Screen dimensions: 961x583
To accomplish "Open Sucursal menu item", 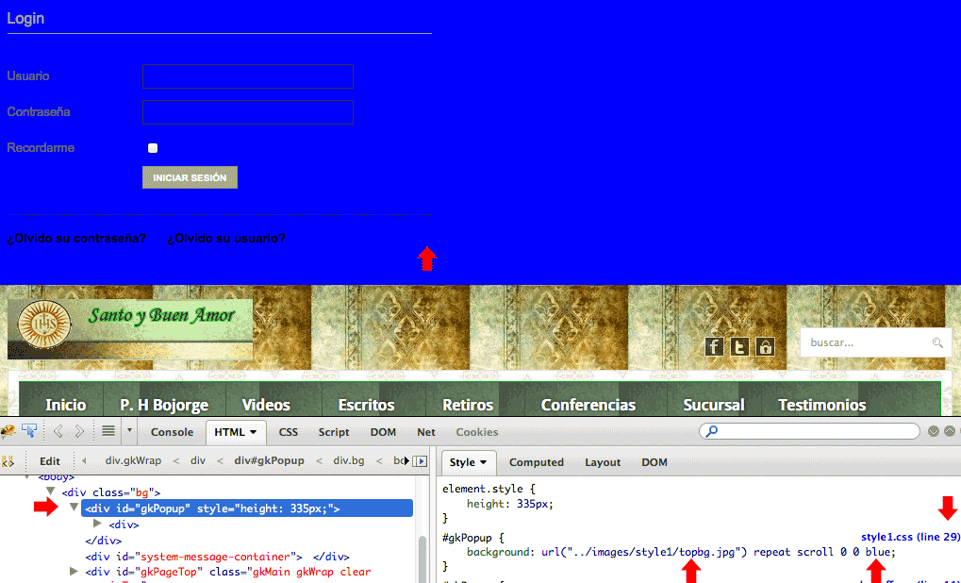I will (x=714, y=406).
